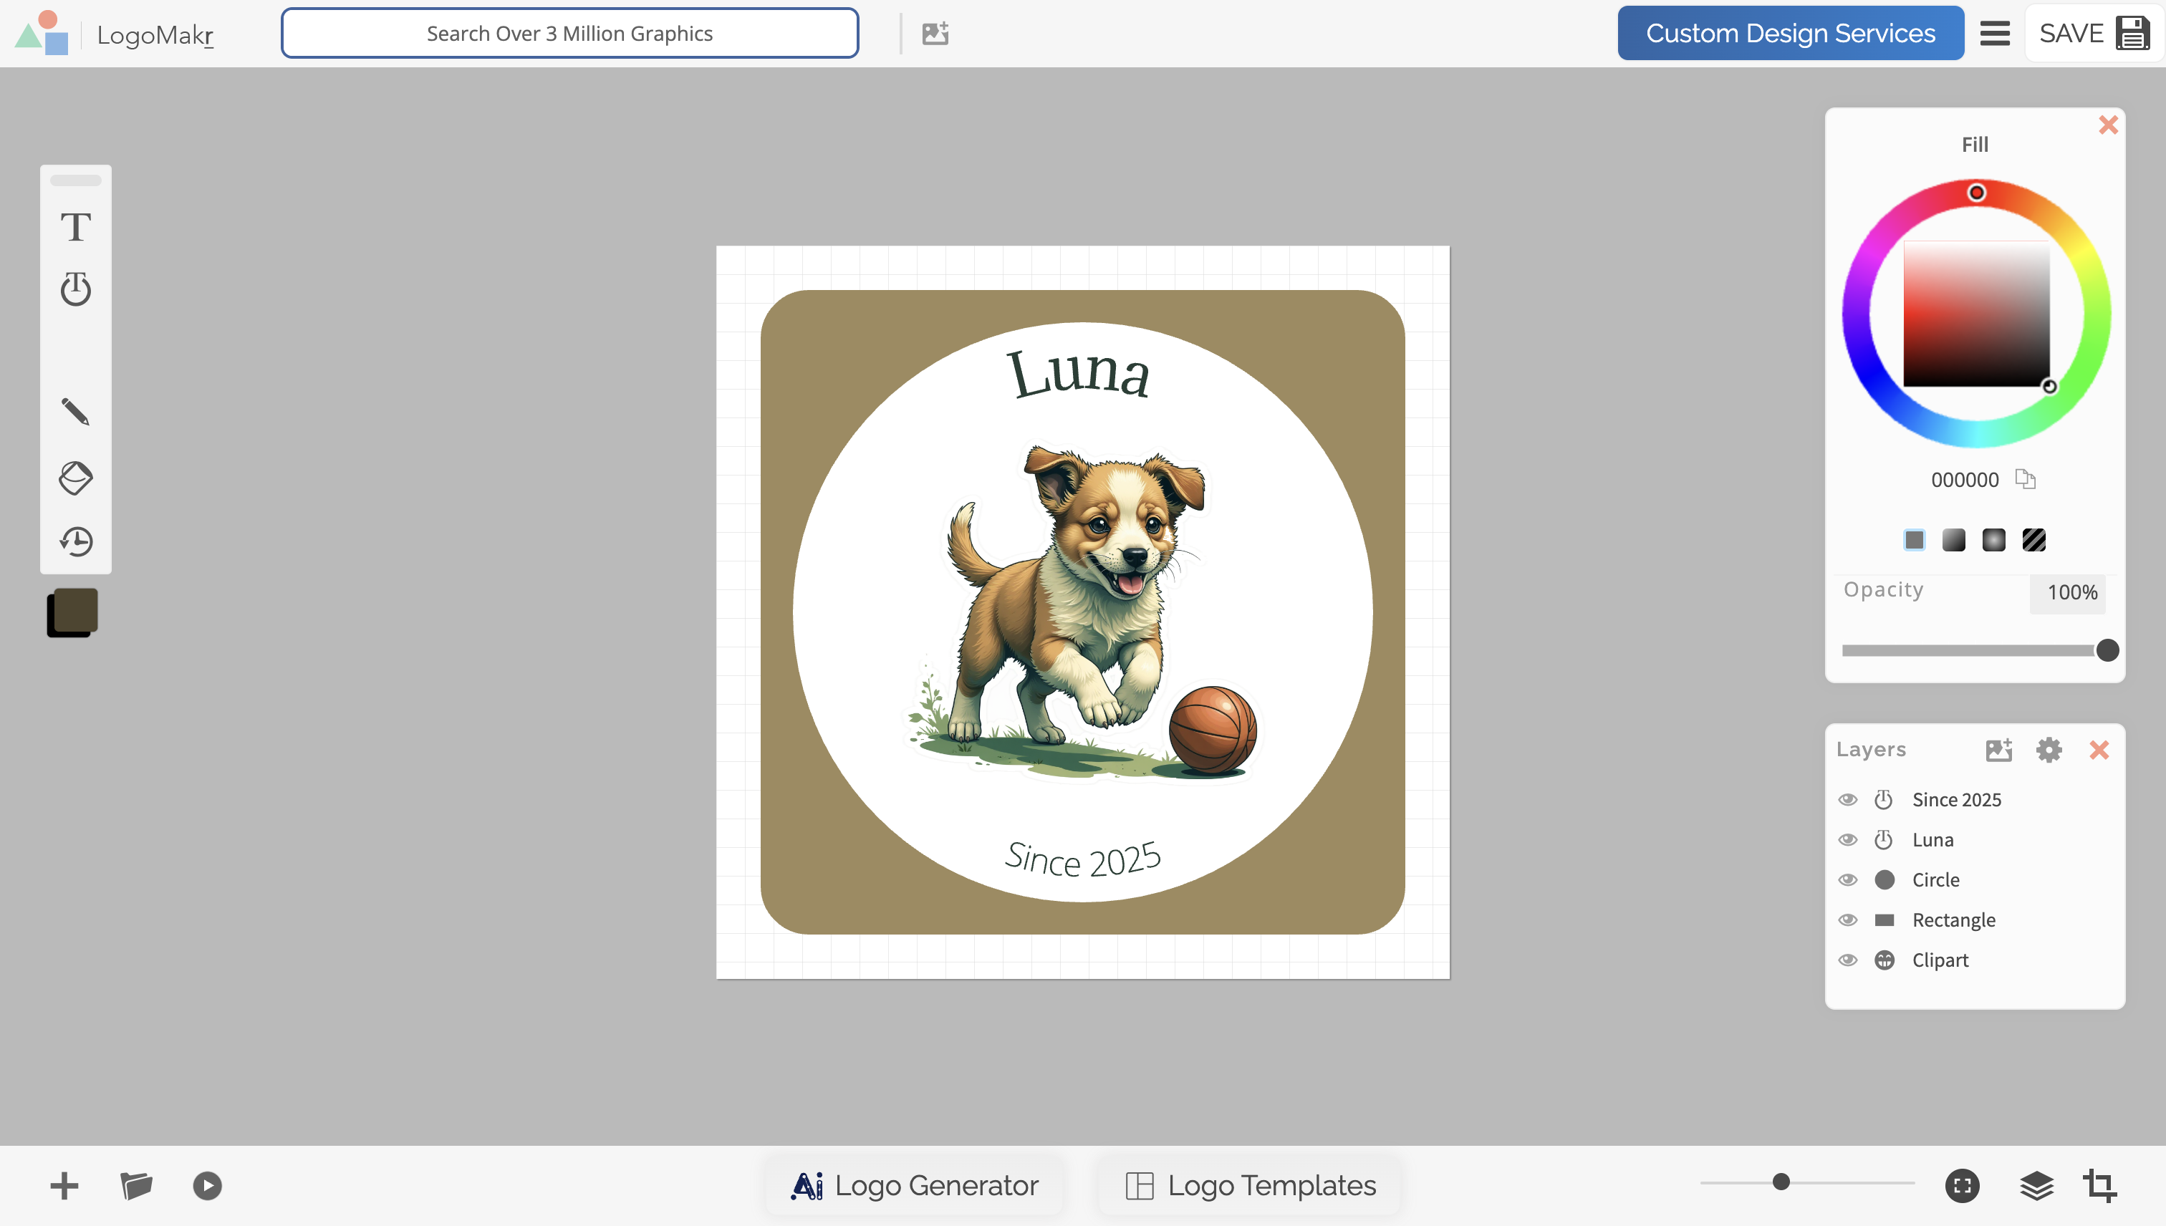Click the Clipart layer type icon

(x=1885, y=960)
